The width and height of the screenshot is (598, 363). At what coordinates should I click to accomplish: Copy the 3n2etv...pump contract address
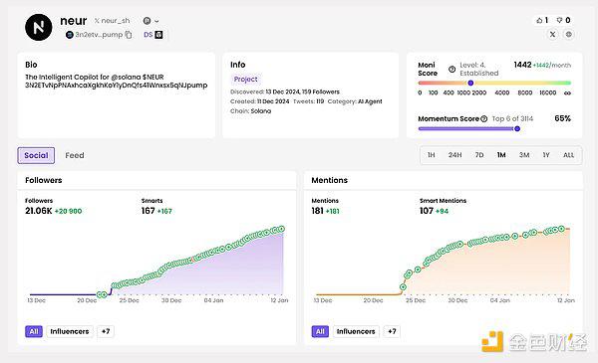tap(129, 35)
